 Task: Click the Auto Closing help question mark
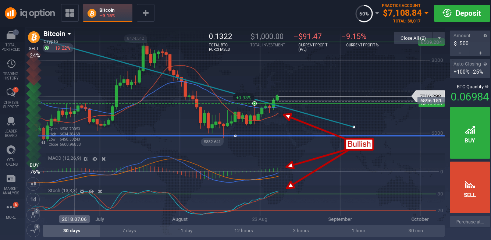(x=485, y=64)
